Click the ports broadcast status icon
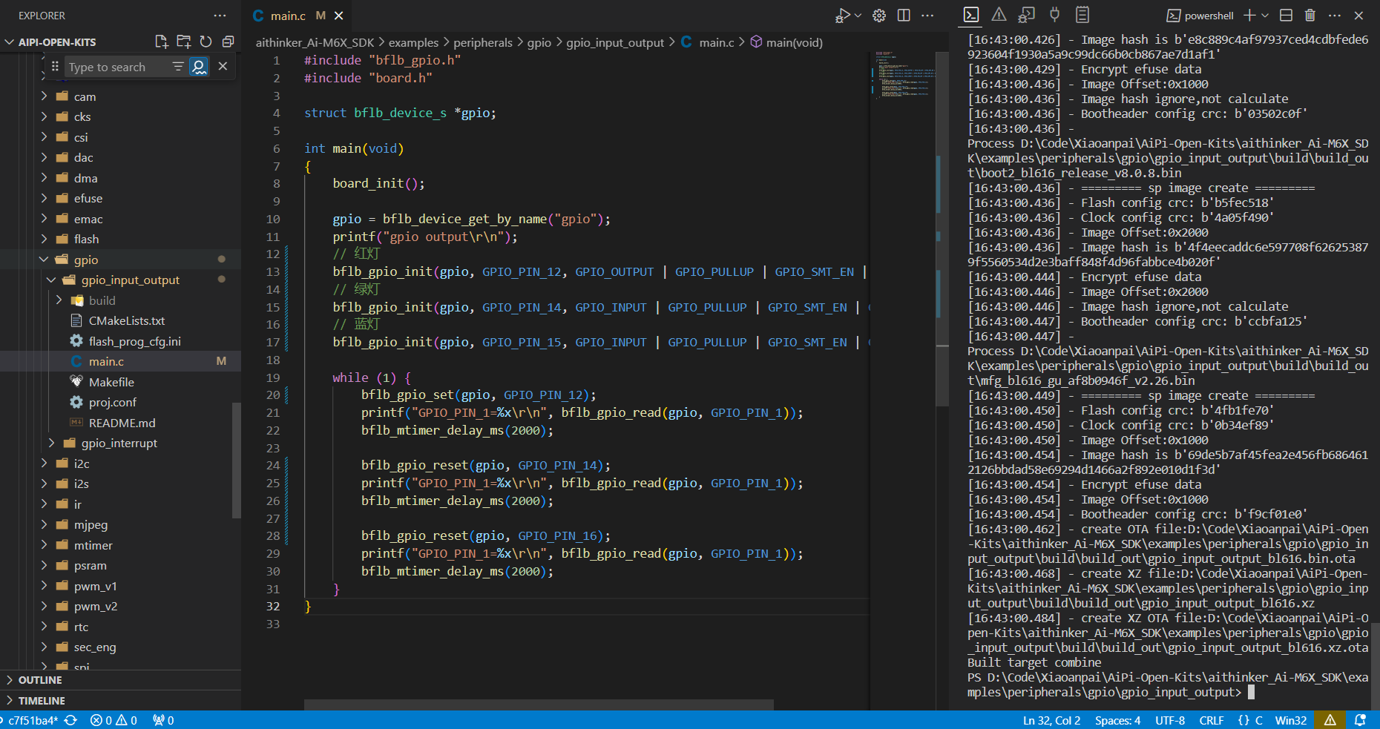The width and height of the screenshot is (1380, 729). point(163,720)
